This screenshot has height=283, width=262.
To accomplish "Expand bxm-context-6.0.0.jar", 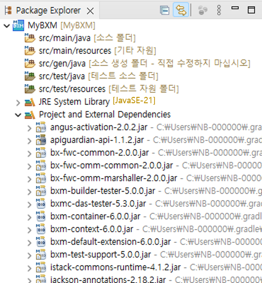I will tap(29, 230).
